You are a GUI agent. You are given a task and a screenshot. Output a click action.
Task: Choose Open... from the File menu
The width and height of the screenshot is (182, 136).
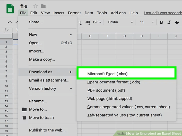[47, 43]
